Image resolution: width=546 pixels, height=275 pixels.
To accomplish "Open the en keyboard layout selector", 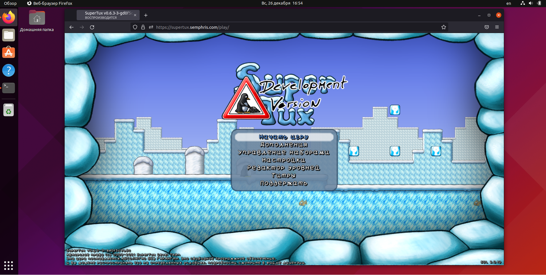I will tap(509, 3).
